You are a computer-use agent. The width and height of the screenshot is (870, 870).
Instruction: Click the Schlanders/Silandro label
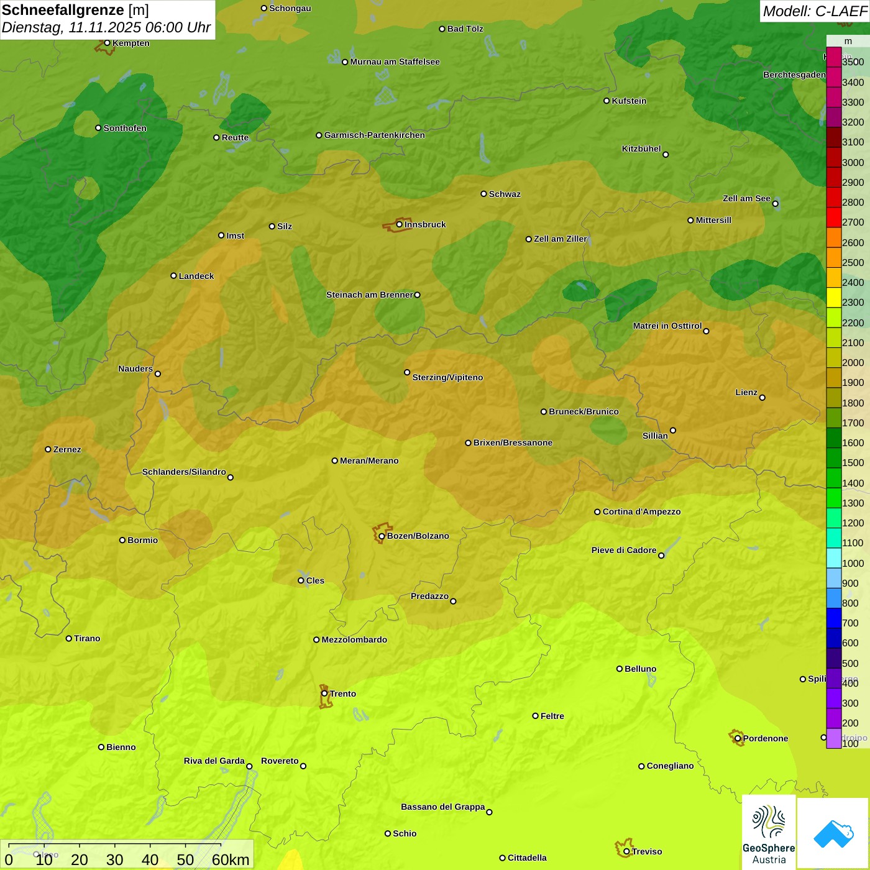184,472
